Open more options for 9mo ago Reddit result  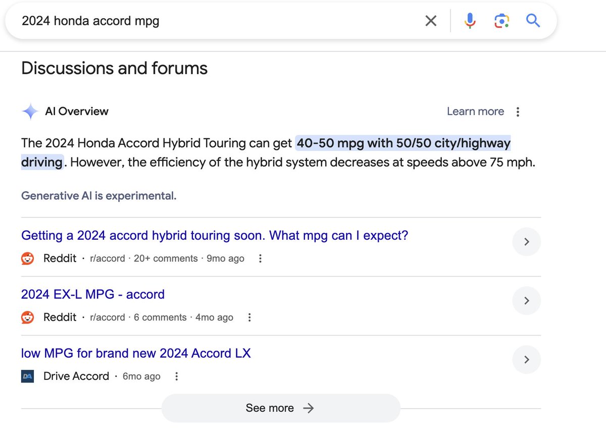(x=260, y=258)
